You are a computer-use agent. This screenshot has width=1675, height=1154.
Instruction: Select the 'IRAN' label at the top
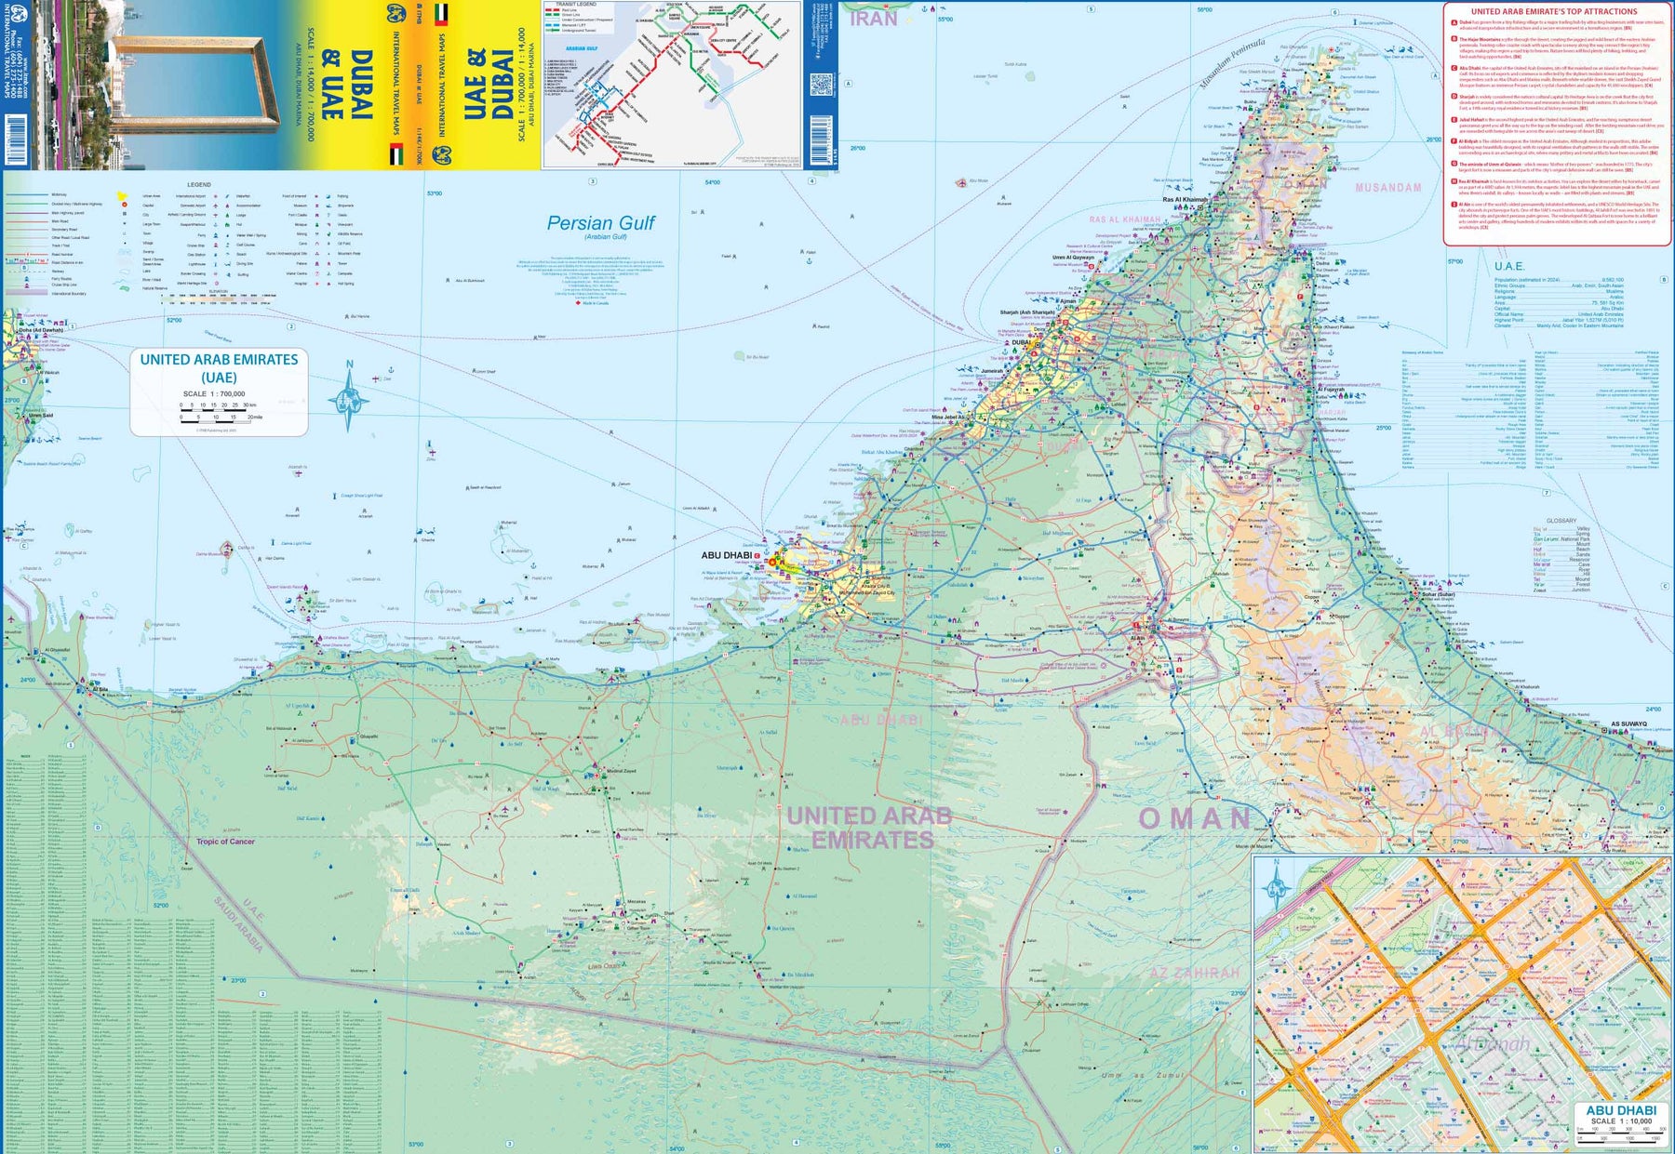[874, 18]
